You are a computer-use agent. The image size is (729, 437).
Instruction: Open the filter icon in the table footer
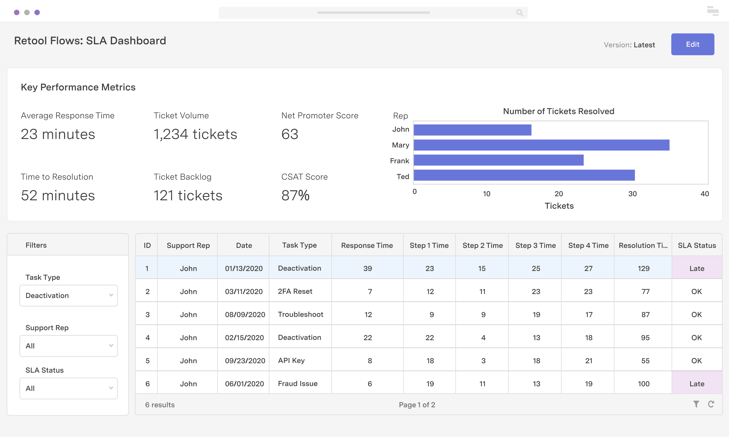(696, 404)
